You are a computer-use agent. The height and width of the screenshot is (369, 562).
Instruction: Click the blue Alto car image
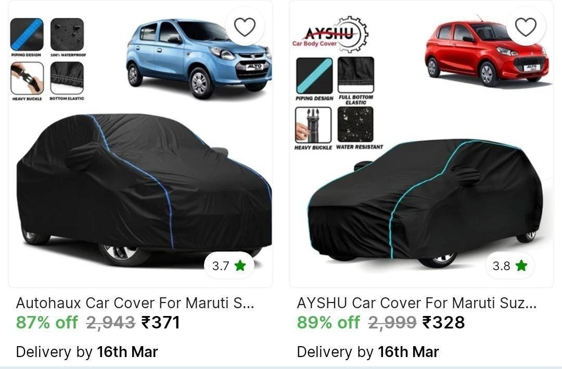(x=199, y=59)
